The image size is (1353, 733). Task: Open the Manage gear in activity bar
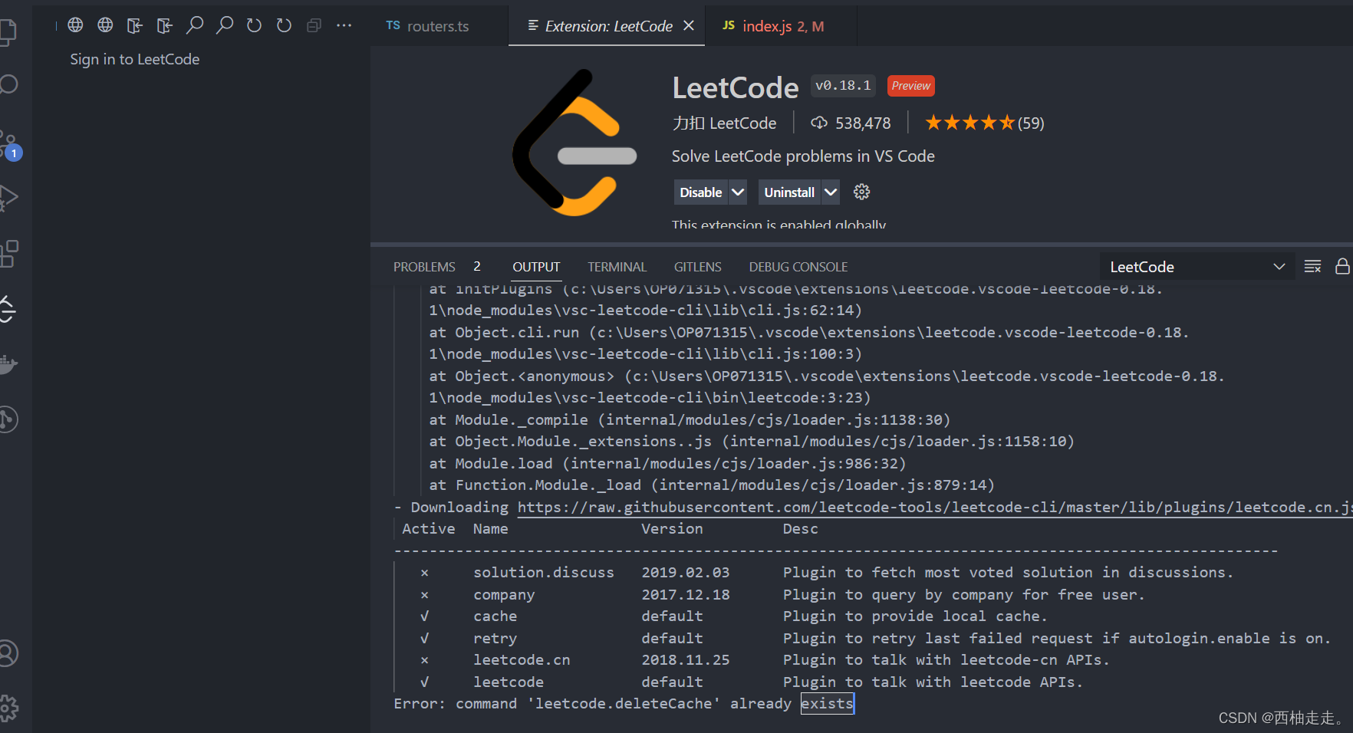(x=8, y=708)
